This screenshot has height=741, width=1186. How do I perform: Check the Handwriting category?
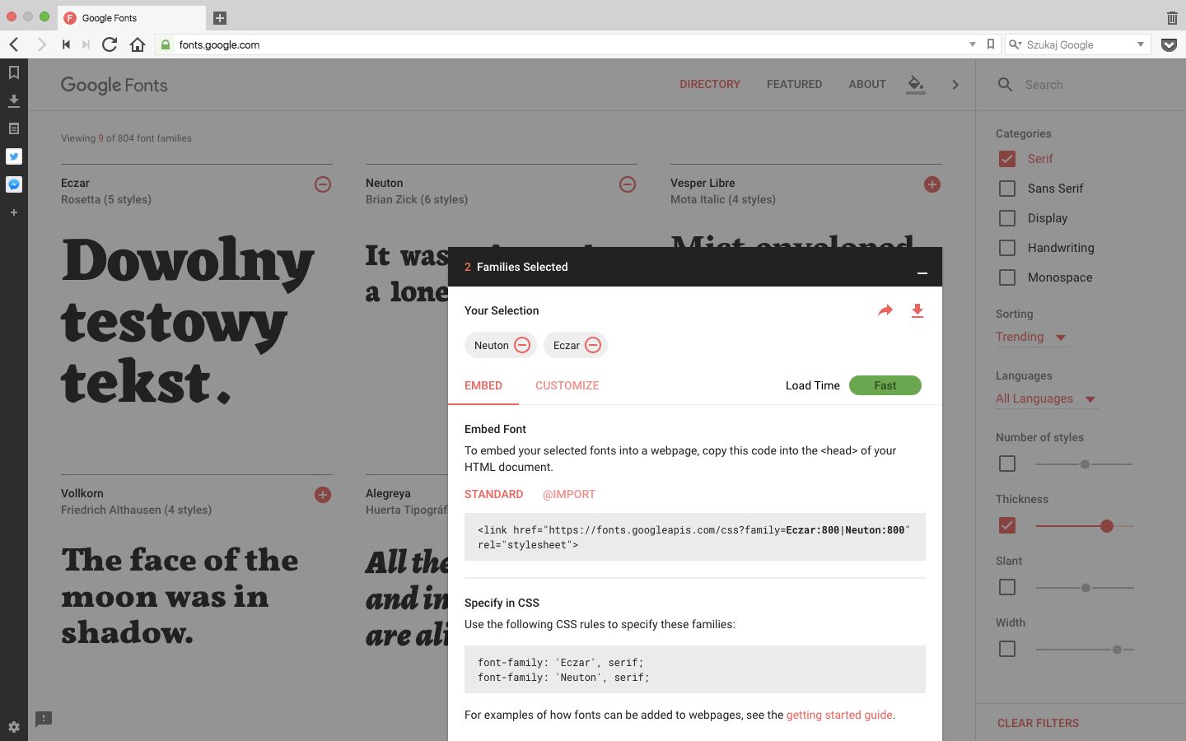[x=1007, y=248]
